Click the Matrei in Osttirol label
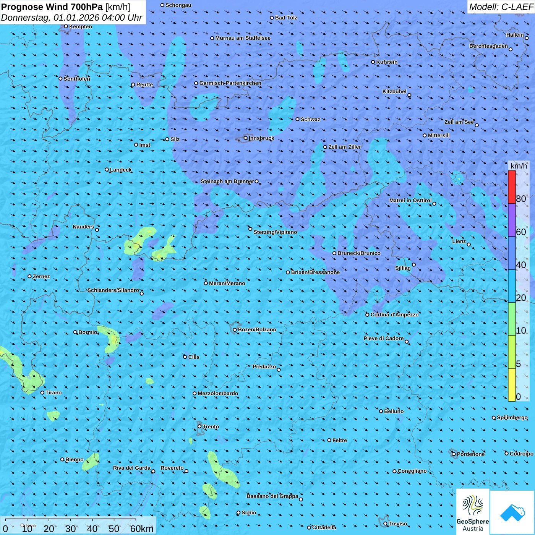535x535 pixels. 410,200
